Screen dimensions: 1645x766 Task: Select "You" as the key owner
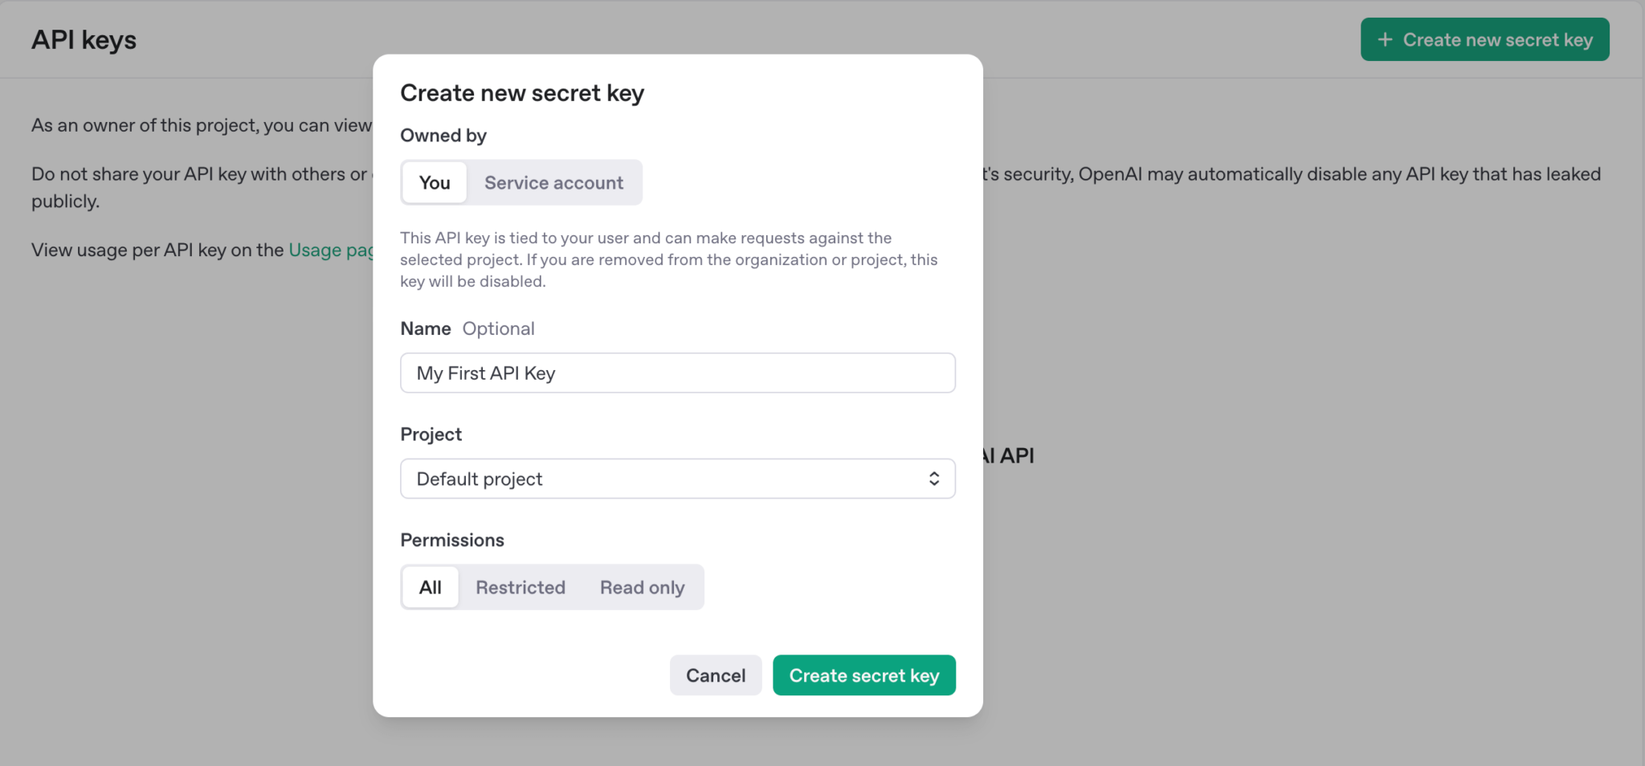(x=435, y=183)
